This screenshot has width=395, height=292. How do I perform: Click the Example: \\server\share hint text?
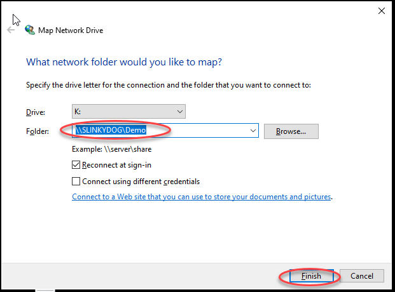click(x=111, y=149)
